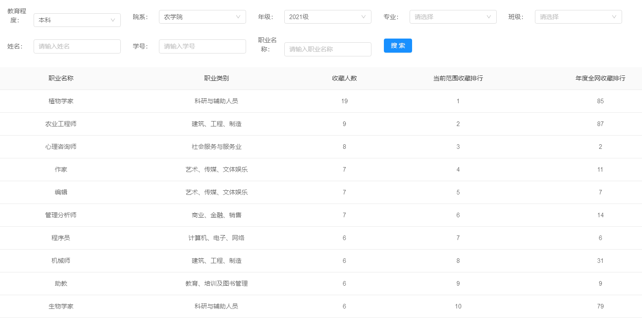The image size is (642, 318).
Task: Click the 心理咨询师 occupation name
Action: pyautogui.click(x=61, y=146)
